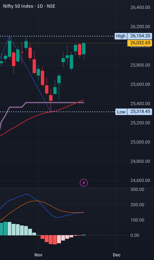The width and height of the screenshot is (154, 260).
Task: Click the tallest red MACD histogram bar
Action: [55, 240]
